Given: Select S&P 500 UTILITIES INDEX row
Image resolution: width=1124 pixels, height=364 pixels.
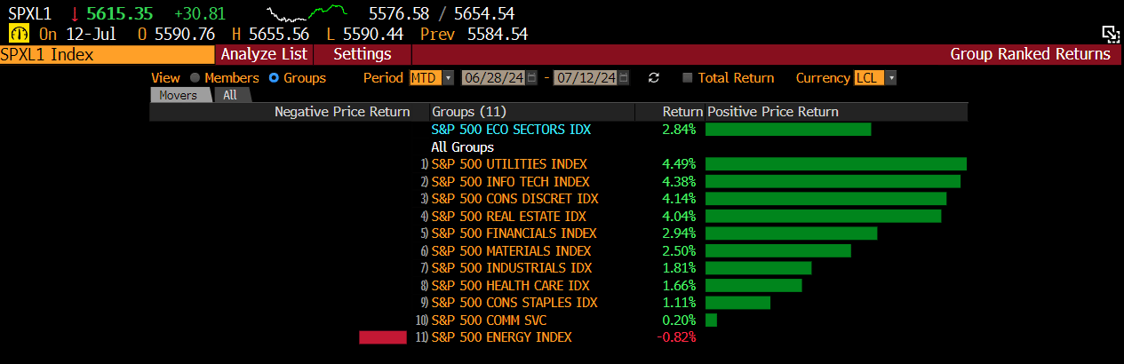Looking at the screenshot, I should point(509,164).
